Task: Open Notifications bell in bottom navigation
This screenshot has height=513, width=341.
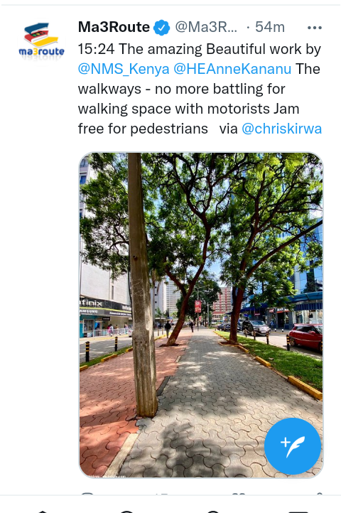Action: [213, 510]
